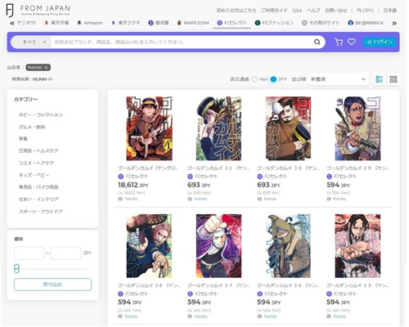This screenshot has width=409, height=327.
Task: Click the search magnifier icon
Action: tap(317, 42)
